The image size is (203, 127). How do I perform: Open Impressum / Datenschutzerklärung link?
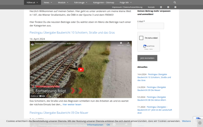click(127, 7)
